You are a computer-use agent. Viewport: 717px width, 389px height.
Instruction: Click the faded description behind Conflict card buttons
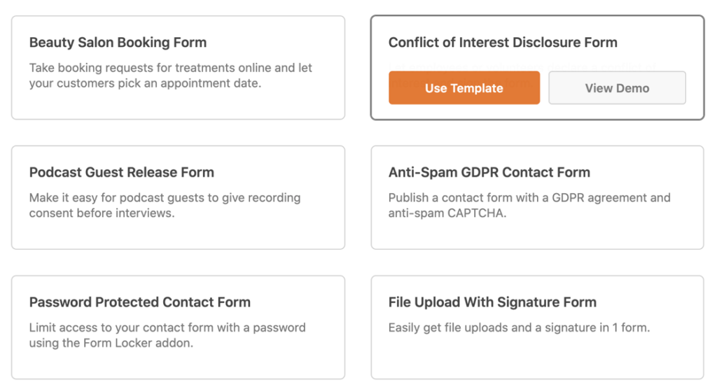pyautogui.click(x=522, y=66)
